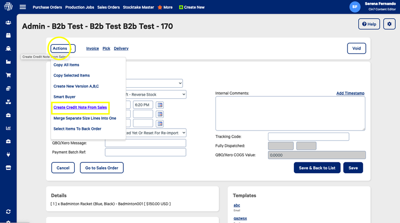Click the Void button

(x=356, y=49)
